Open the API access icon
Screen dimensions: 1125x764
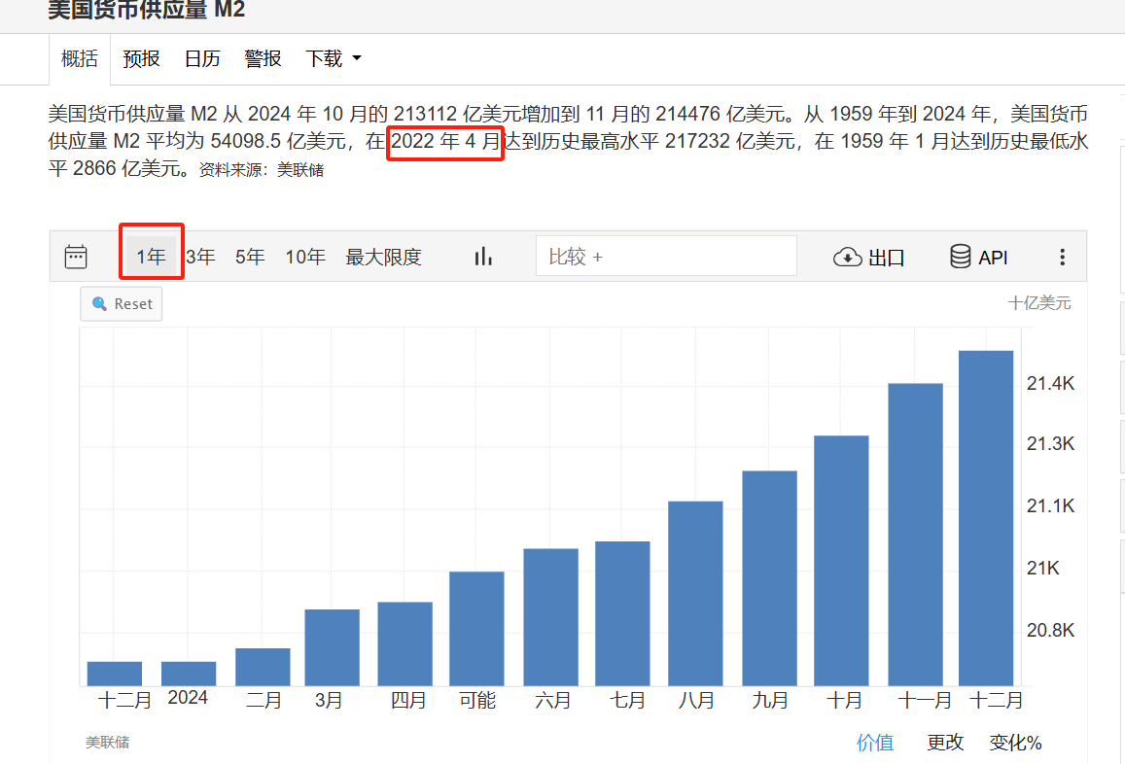[963, 257]
